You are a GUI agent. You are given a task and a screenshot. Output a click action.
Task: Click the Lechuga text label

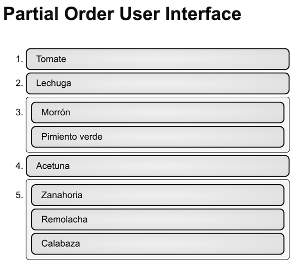click(x=53, y=83)
